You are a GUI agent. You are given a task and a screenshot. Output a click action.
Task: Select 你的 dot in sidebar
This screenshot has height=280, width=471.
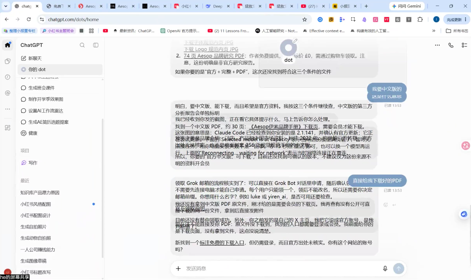point(60,69)
